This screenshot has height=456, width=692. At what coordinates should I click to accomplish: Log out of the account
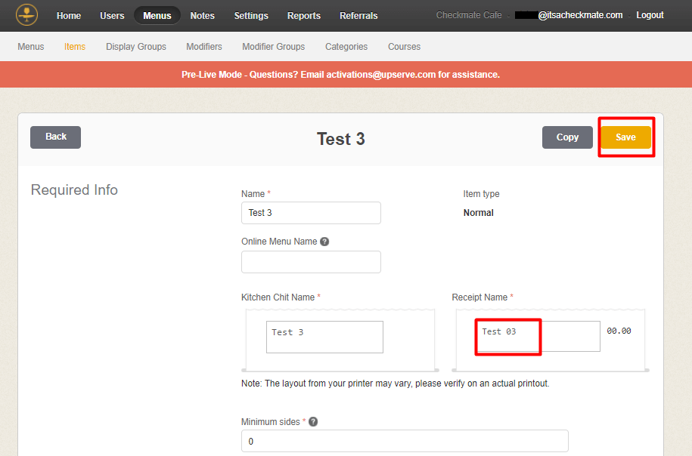click(650, 15)
